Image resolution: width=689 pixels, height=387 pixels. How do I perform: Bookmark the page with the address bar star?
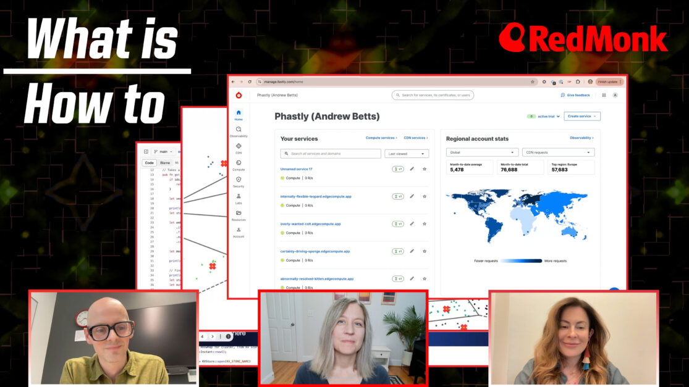click(533, 81)
